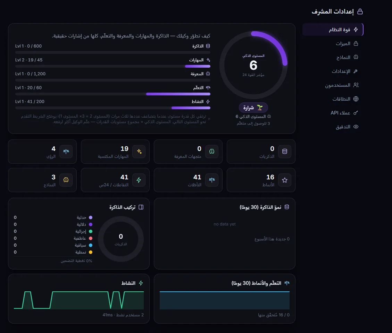
Task: Click the sparkle icon in المهارات المكتسبة card
Action: (139, 151)
